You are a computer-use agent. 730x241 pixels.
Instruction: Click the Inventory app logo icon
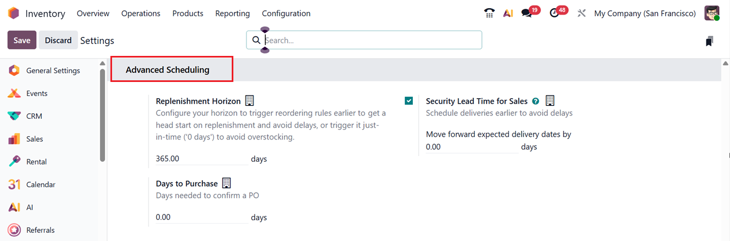click(x=14, y=14)
